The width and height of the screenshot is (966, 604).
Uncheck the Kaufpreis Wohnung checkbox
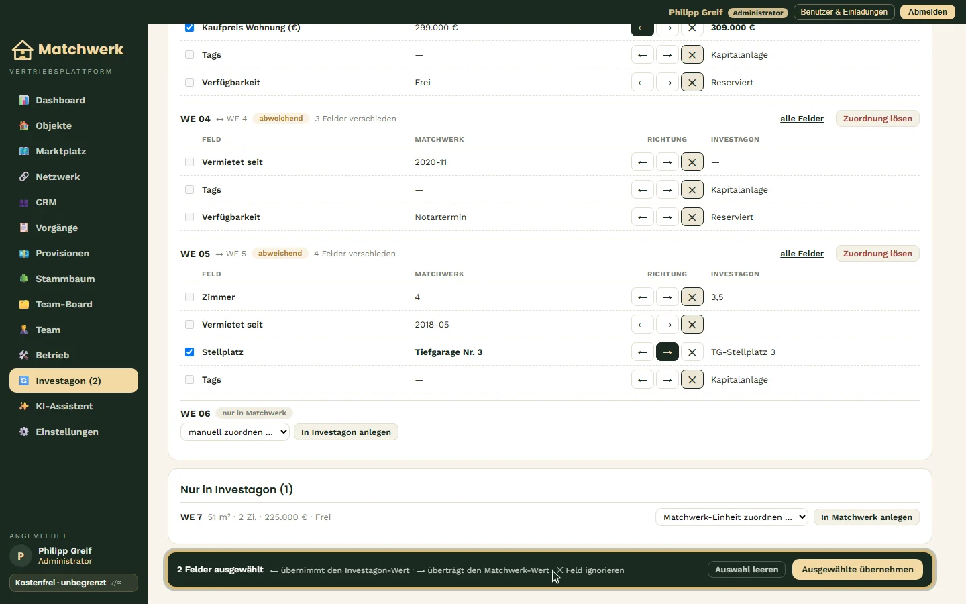point(189,28)
